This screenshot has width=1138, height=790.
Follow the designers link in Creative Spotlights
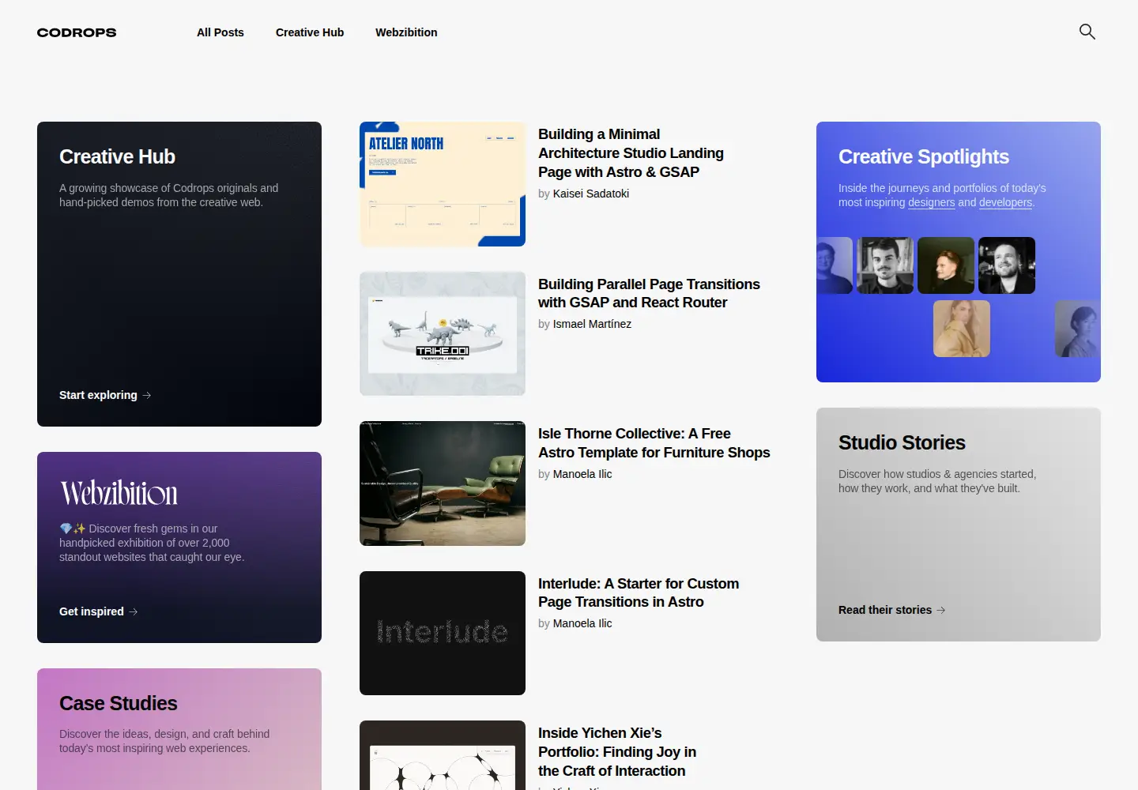[x=932, y=202]
